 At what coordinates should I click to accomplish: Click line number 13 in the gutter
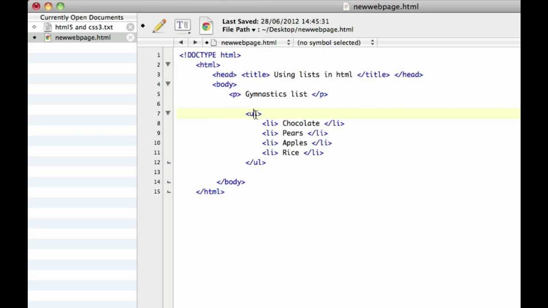(157, 172)
